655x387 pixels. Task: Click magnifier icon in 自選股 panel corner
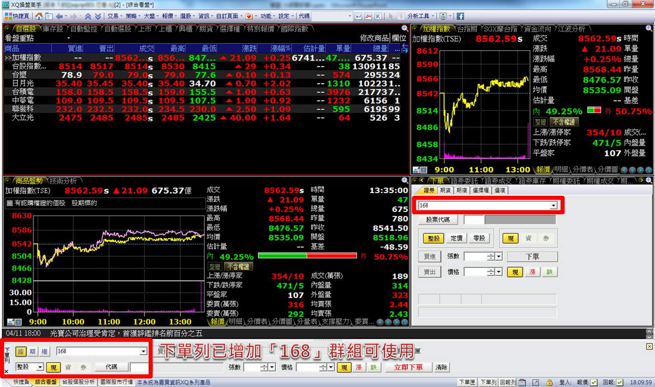coord(405,28)
